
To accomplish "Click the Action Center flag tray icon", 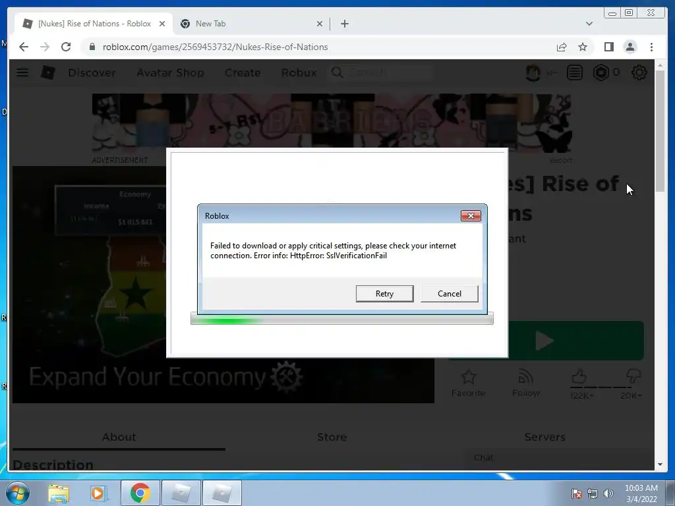I will pyautogui.click(x=576, y=493).
